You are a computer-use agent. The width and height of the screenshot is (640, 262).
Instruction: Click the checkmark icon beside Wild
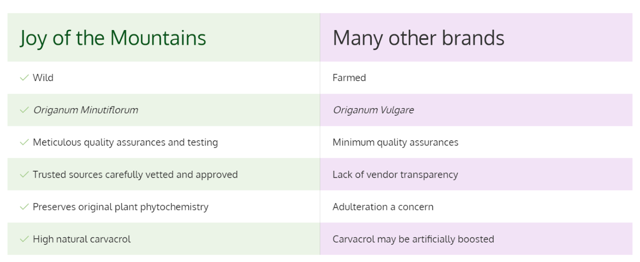pyautogui.click(x=24, y=78)
